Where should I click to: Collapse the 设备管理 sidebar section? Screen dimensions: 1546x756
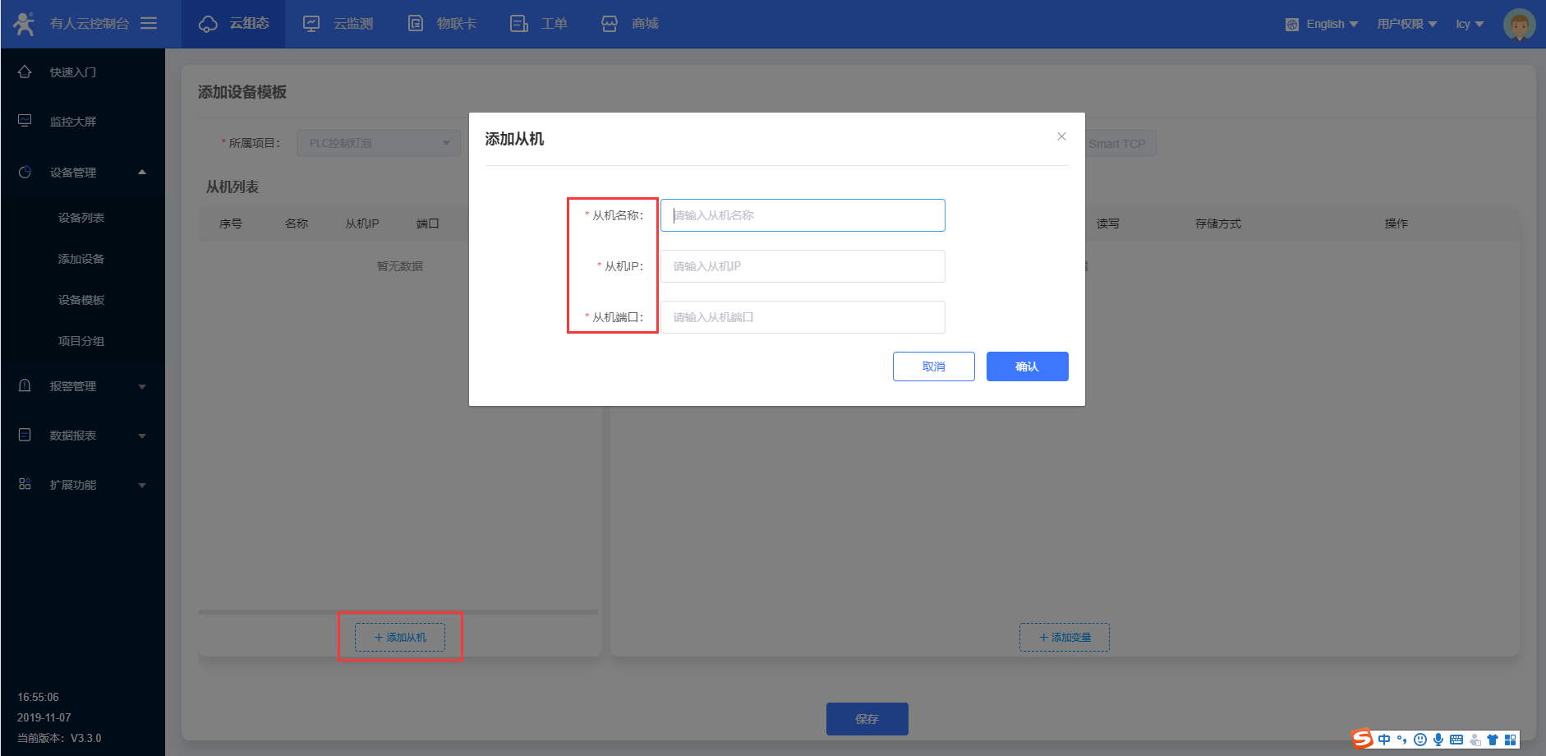[x=82, y=172]
